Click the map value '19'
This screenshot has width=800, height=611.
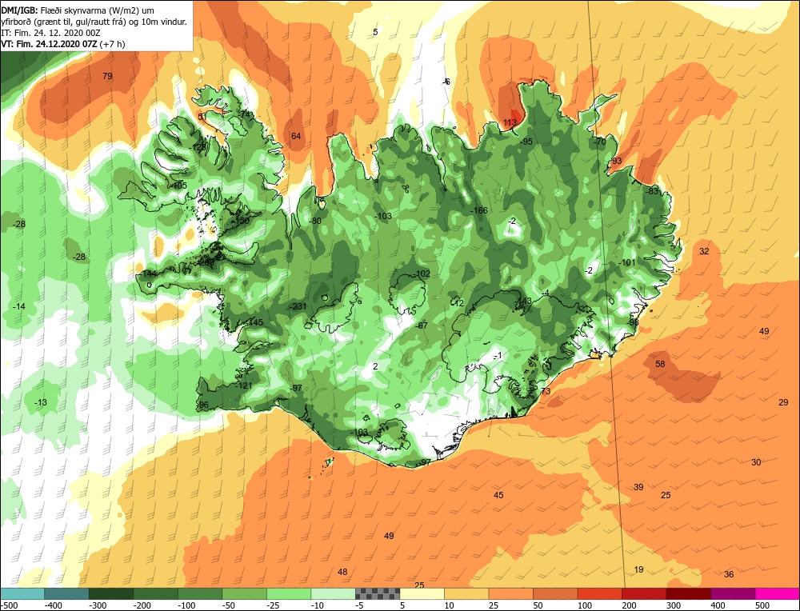[638, 569]
